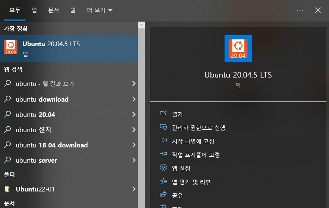The image size is (329, 208).
Task: Expand the Ubuntu22-01 folder chevron
Action: (134, 189)
